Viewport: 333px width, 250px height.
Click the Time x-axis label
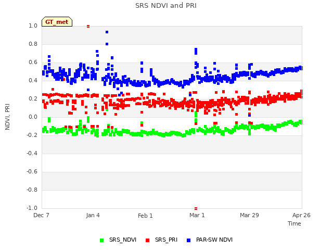pyautogui.click(x=294, y=223)
